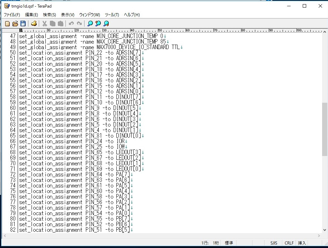Click the Open folder toolbar icon

point(15,24)
